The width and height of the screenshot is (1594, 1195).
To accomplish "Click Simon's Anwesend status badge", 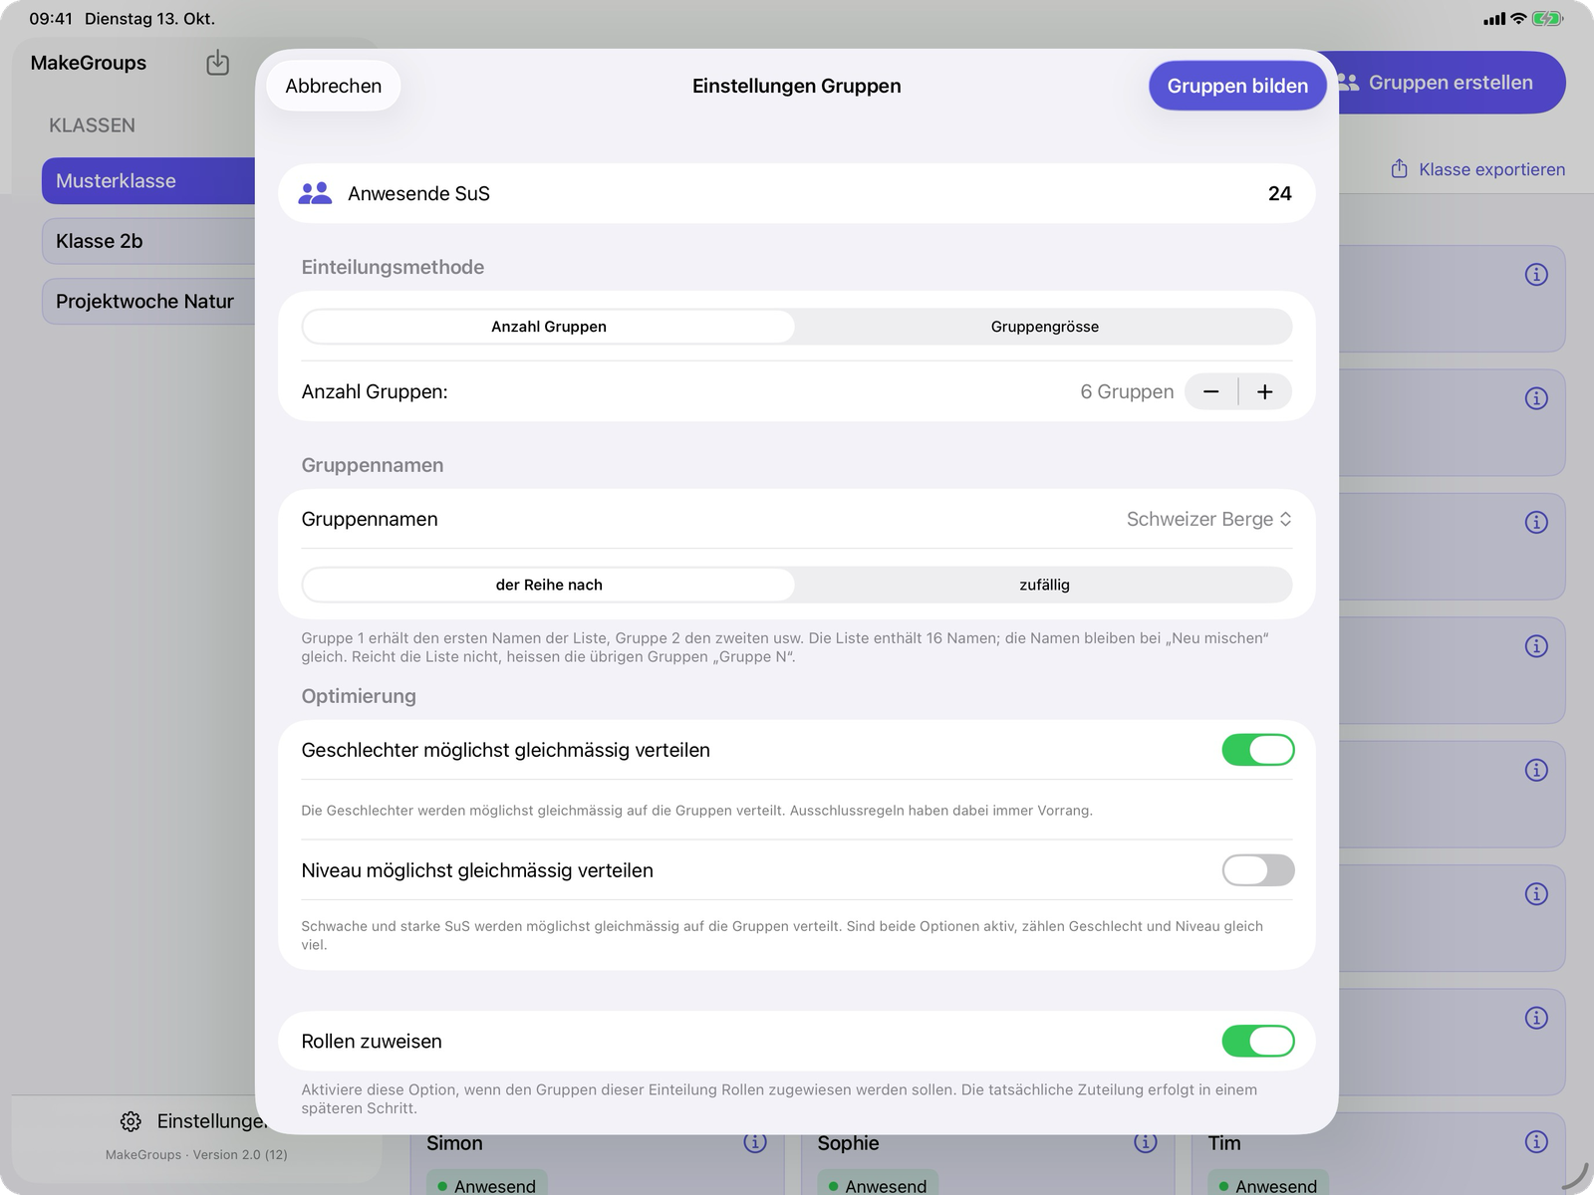I will coord(487,1185).
